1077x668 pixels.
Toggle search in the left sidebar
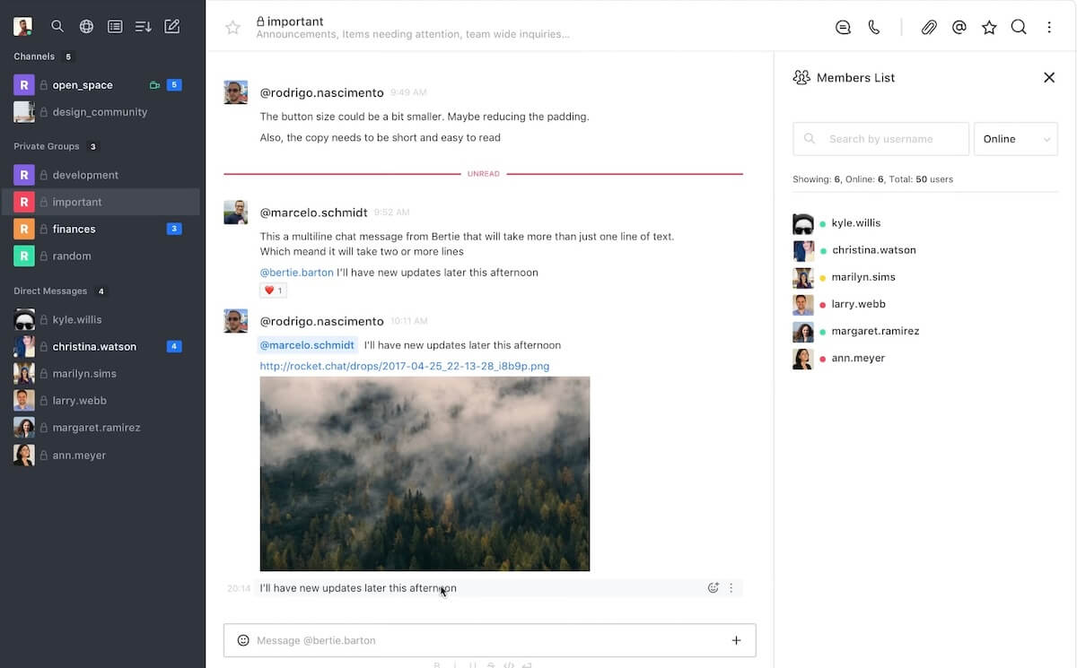tap(57, 26)
